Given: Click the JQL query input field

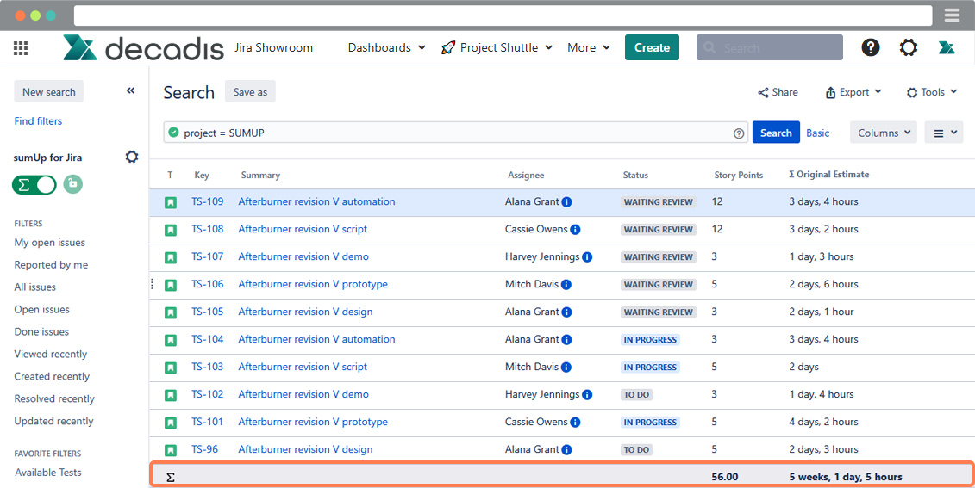Looking at the screenshot, I should pos(448,133).
